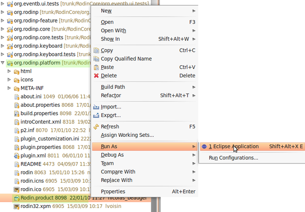The image size is (305, 212).
Task: Run as 1 Eclipse Application
Action: pos(252,146)
